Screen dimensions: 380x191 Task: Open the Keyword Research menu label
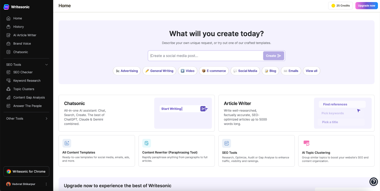27,81
